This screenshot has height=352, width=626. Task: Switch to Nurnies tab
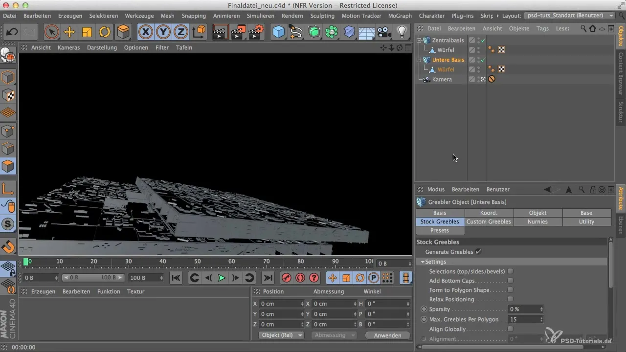(538, 221)
